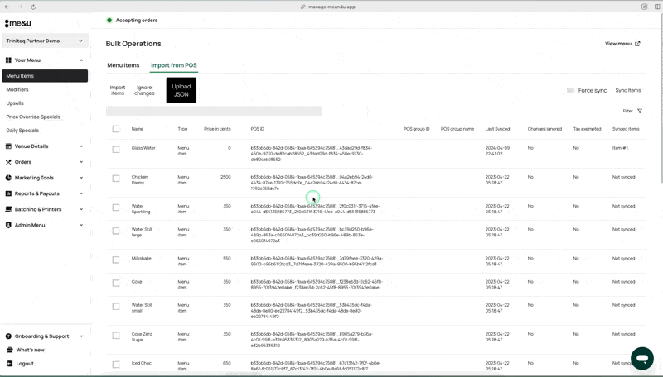Click the Filter funnel icon
Screen dimensions: 663x377
pyautogui.click(x=639, y=111)
